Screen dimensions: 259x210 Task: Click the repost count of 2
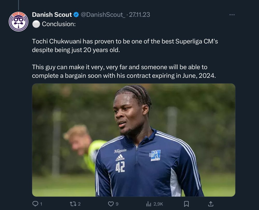click(79, 204)
